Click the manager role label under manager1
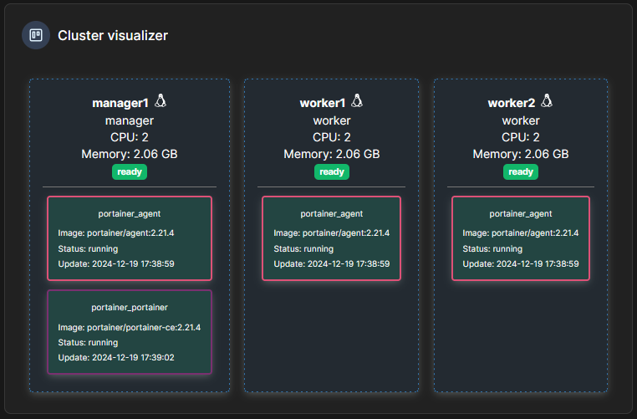This screenshot has width=637, height=419. pyautogui.click(x=130, y=120)
